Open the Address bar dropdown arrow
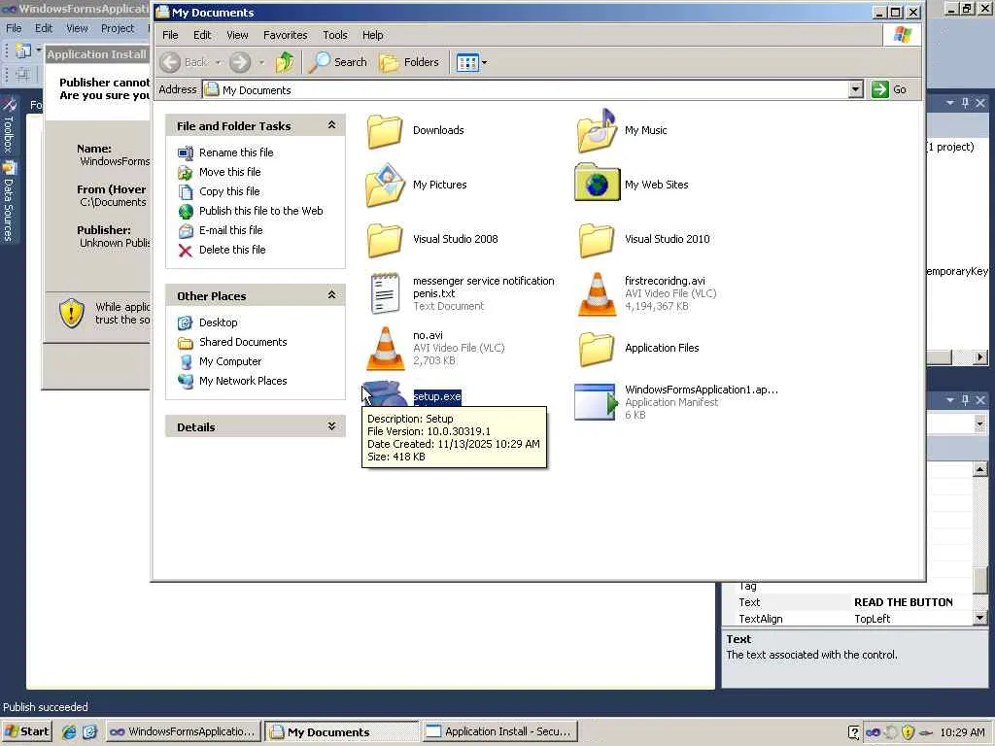Screen dimensions: 995x746 tap(855, 89)
